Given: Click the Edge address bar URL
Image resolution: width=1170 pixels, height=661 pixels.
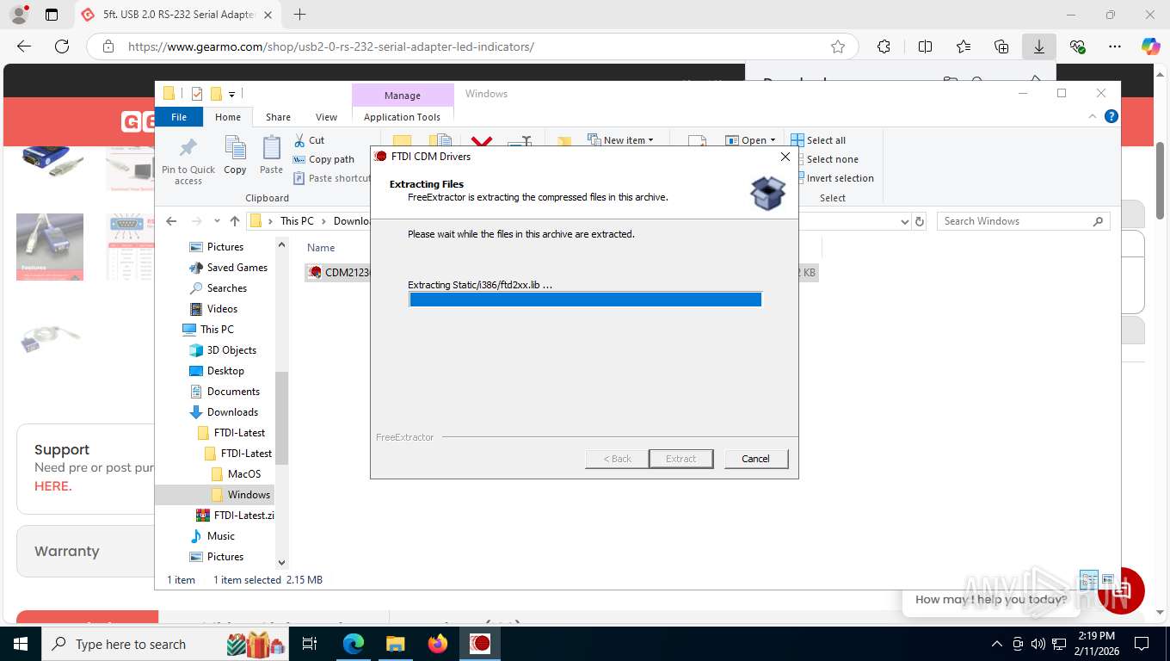Looking at the screenshot, I should click(x=331, y=46).
